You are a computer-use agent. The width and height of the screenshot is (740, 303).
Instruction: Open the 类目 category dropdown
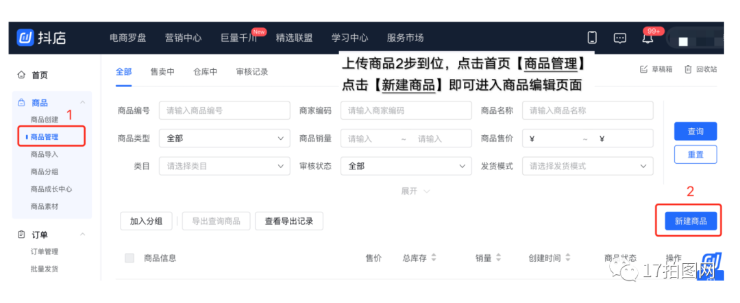click(x=224, y=166)
